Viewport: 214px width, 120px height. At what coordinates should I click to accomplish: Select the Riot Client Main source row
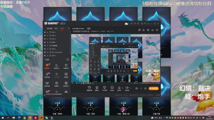(x=57, y=52)
